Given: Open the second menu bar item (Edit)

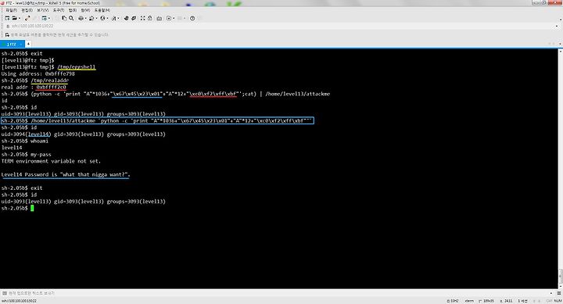Looking at the screenshot, I should point(27,10).
